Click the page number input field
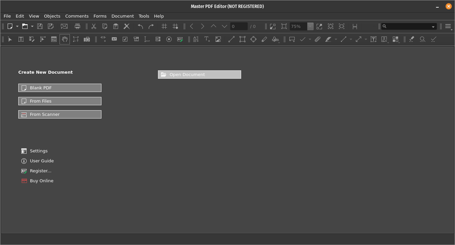Screen dimensions: 455x245 (x=239, y=26)
